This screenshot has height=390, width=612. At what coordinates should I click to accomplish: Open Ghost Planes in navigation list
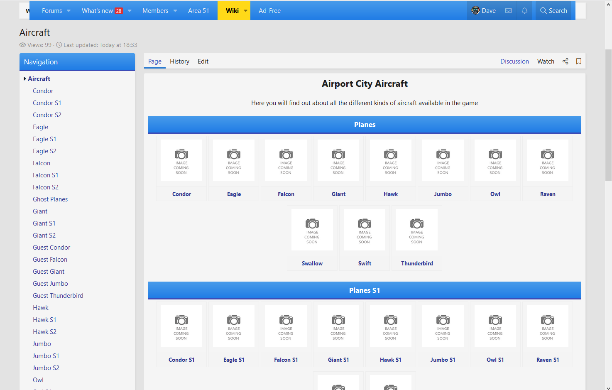point(50,199)
